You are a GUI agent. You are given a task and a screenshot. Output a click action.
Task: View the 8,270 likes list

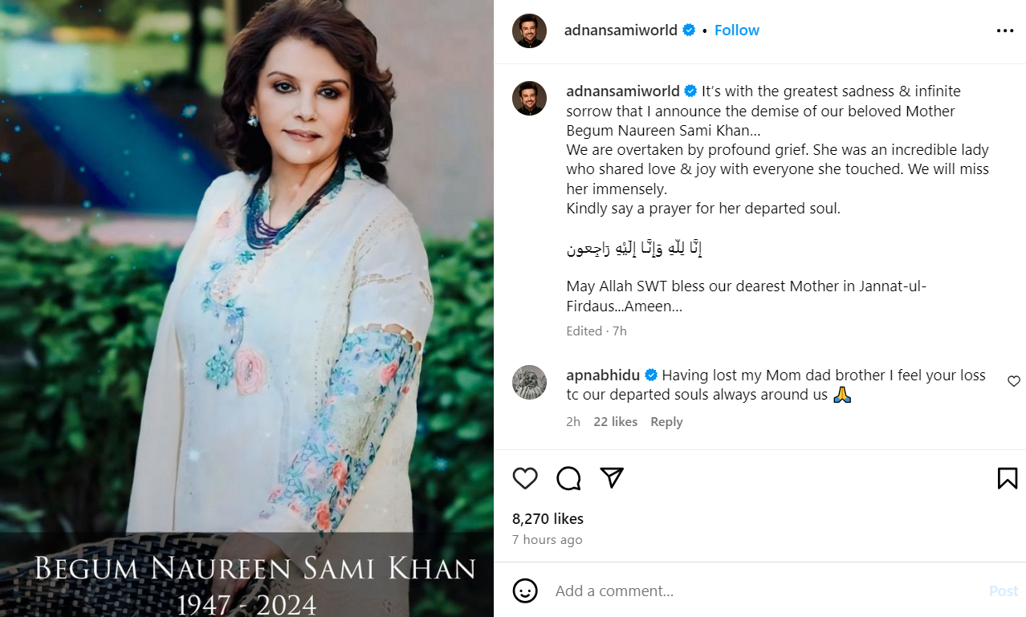click(548, 518)
